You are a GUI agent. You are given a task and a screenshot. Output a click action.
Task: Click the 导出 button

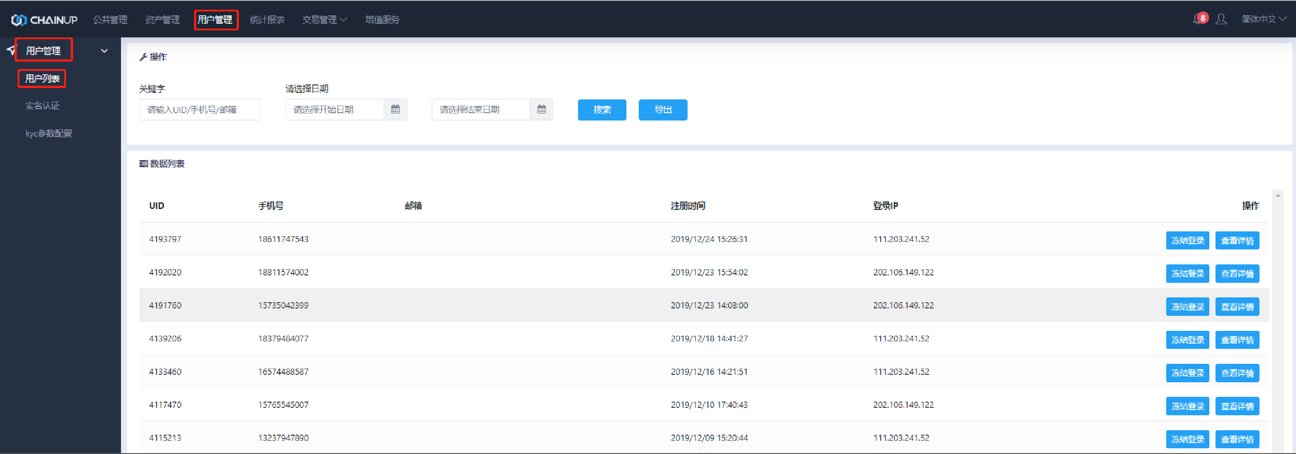663,110
